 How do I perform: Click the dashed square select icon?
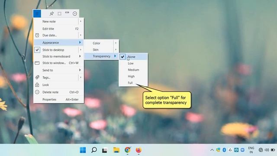[x=60, y=13]
